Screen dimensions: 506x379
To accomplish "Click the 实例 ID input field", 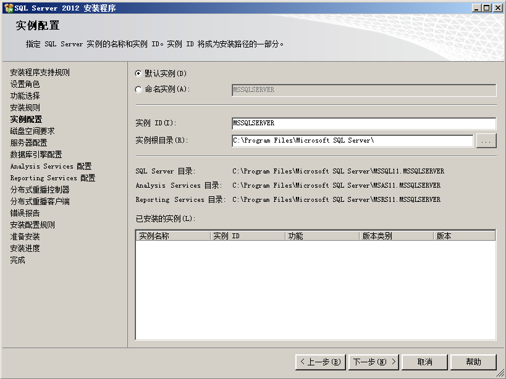I will (x=364, y=123).
